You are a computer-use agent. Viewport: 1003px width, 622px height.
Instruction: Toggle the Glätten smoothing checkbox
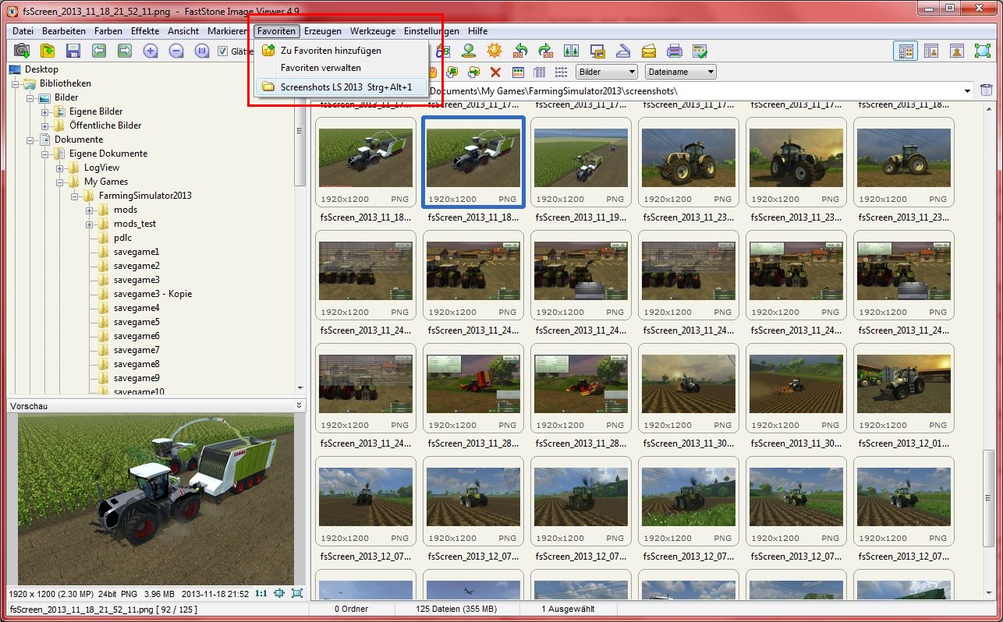point(223,51)
